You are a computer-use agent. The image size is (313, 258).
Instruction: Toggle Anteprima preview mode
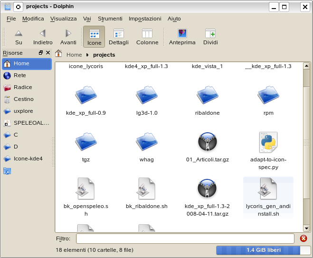pyautogui.click(x=182, y=37)
